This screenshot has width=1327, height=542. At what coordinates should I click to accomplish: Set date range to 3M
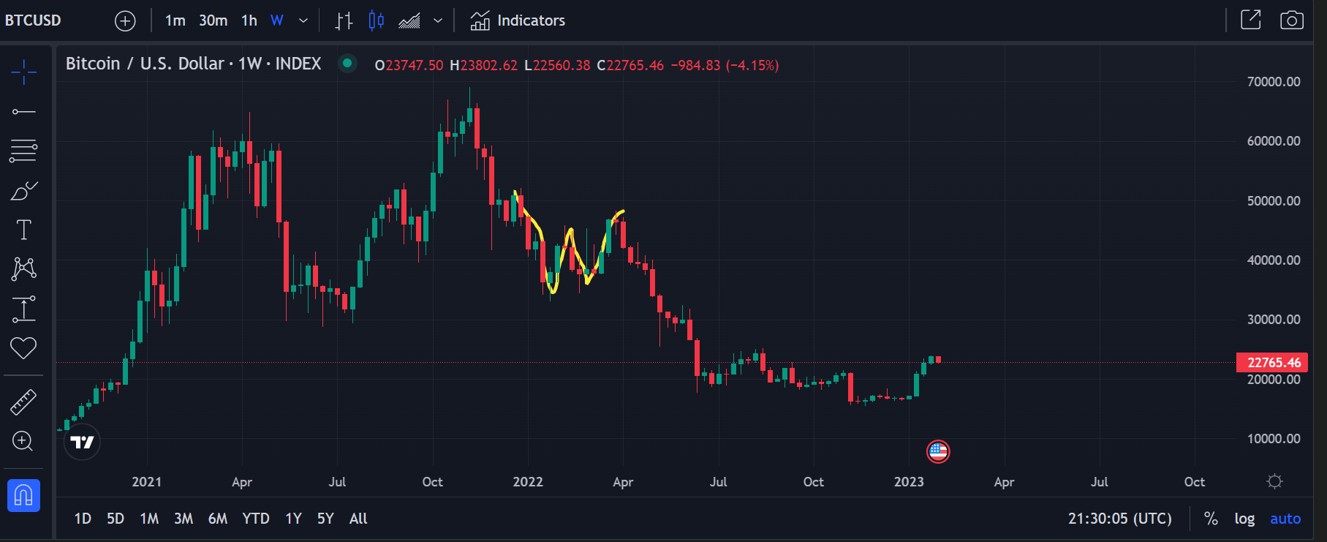184,519
